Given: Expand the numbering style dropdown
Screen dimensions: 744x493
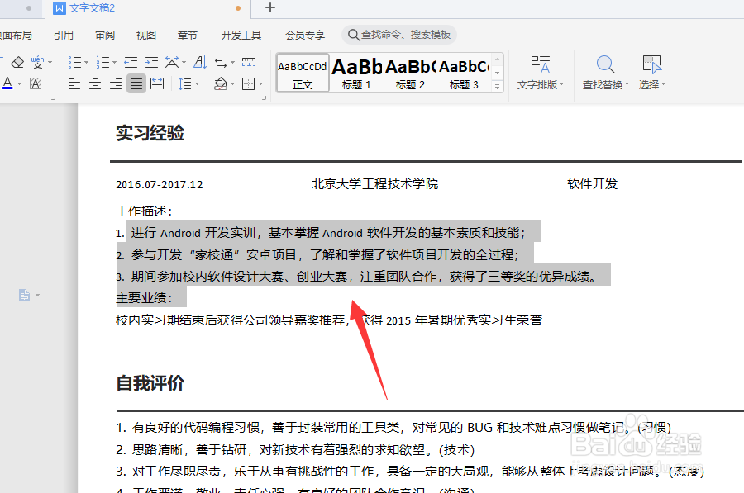Looking at the screenshot, I should tap(114, 62).
